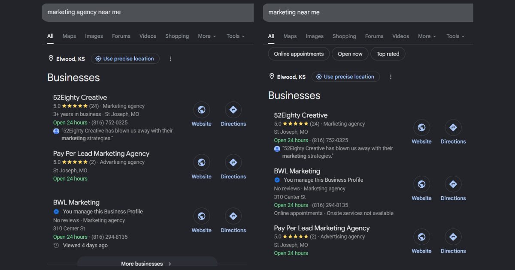Select All tab in right search

point(271,36)
